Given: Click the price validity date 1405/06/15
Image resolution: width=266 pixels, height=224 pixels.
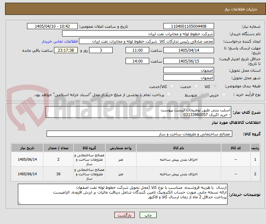Looking at the screenshot, I should click(189, 61).
